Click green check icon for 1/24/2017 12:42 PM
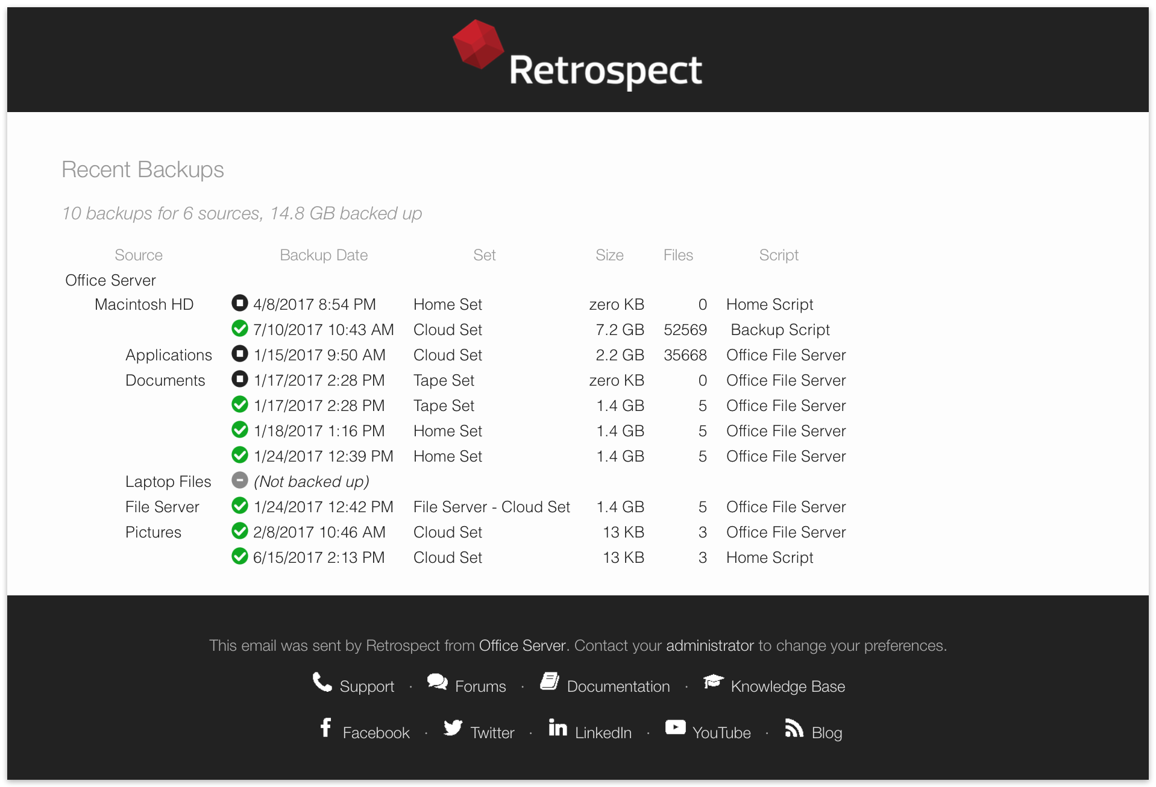This screenshot has height=787, width=1156. tap(240, 505)
